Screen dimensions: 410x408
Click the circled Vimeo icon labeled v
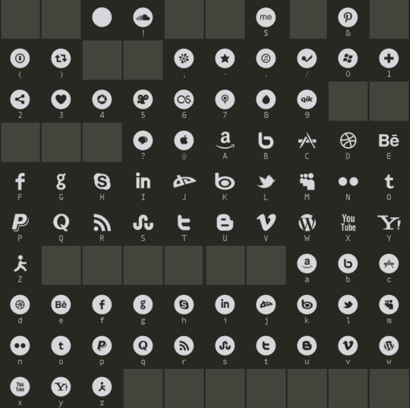click(348, 346)
